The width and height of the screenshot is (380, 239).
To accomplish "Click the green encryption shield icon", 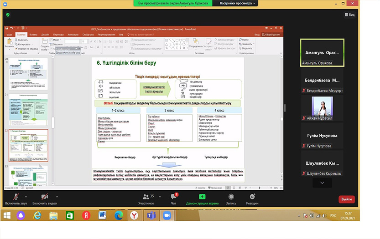I will (7, 15).
